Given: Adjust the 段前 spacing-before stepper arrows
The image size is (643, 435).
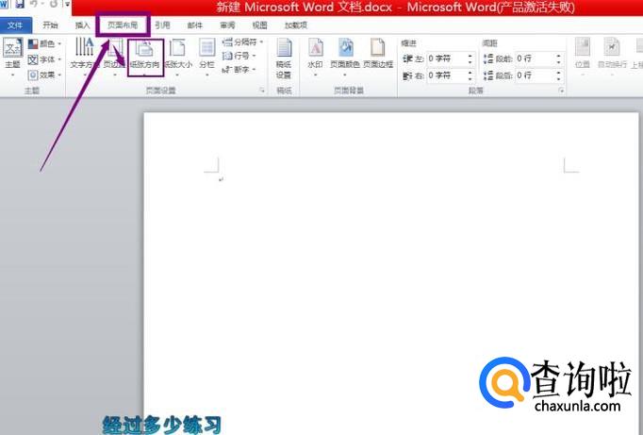Looking at the screenshot, I should tap(558, 59).
